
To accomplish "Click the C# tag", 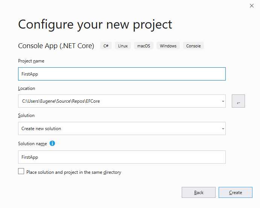I will coord(106,46).
